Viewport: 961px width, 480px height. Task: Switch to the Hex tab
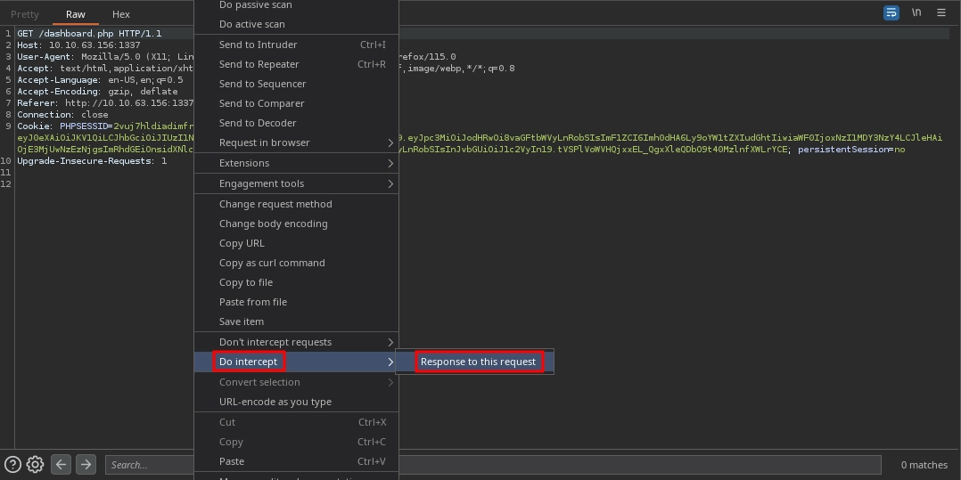[x=121, y=14]
